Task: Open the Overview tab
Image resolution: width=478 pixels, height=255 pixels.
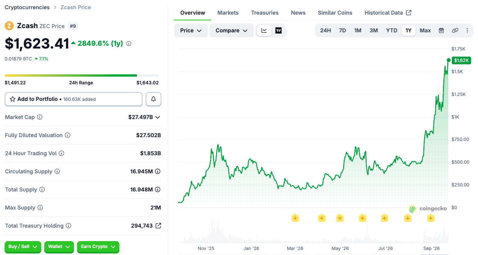Action: [193, 13]
